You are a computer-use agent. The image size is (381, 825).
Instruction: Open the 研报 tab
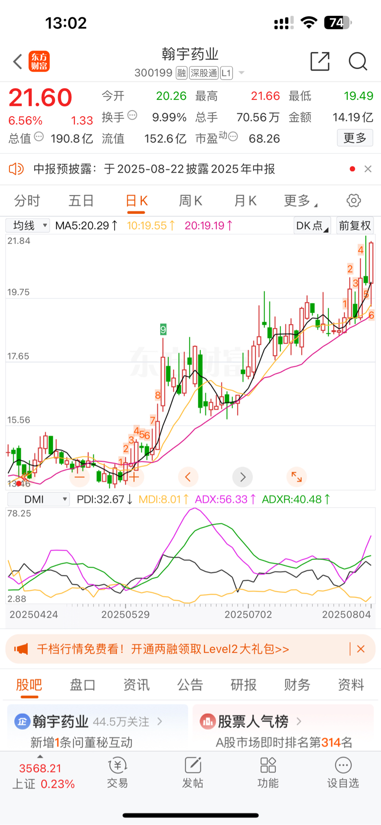pos(244,685)
